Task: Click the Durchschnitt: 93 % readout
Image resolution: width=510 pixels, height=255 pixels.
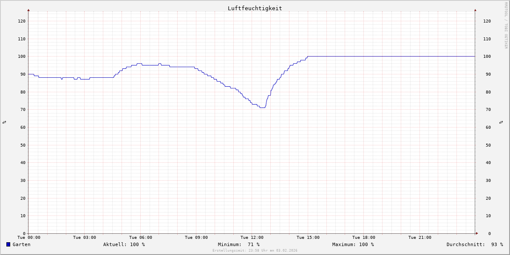Action: tap(474, 244)
